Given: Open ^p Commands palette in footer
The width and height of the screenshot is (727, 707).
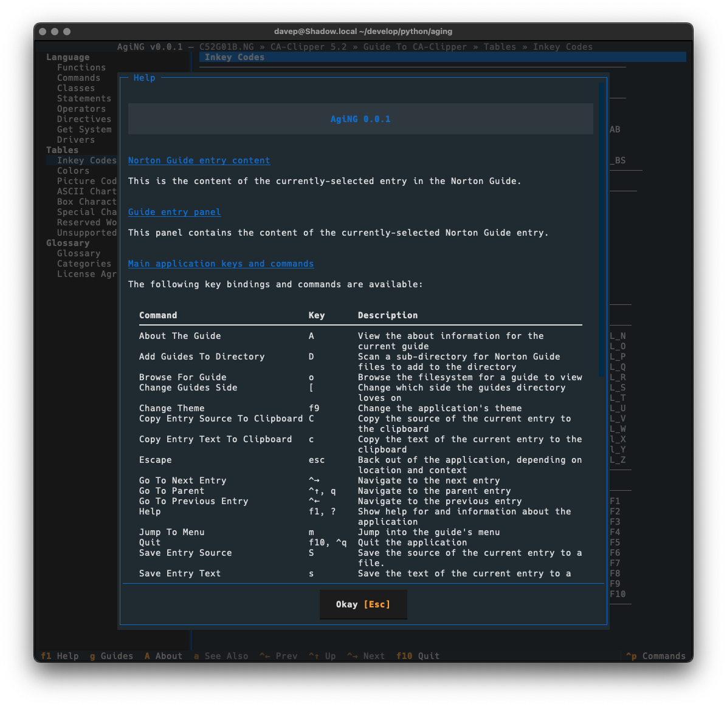Looking at the screenshot, I should (656, 655).
